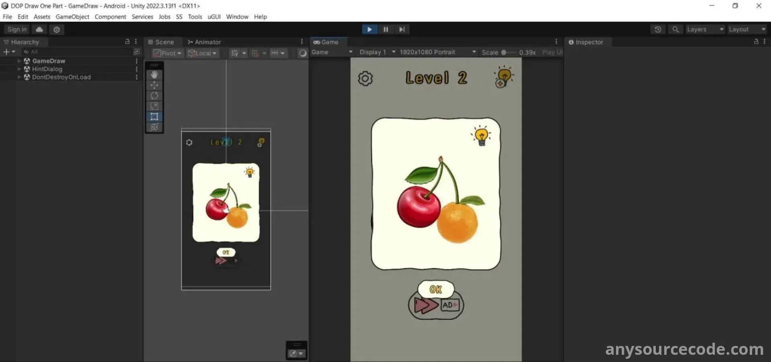Click the lightbulb hint icon on the card

pyautogui.click(x=481, y=136)
